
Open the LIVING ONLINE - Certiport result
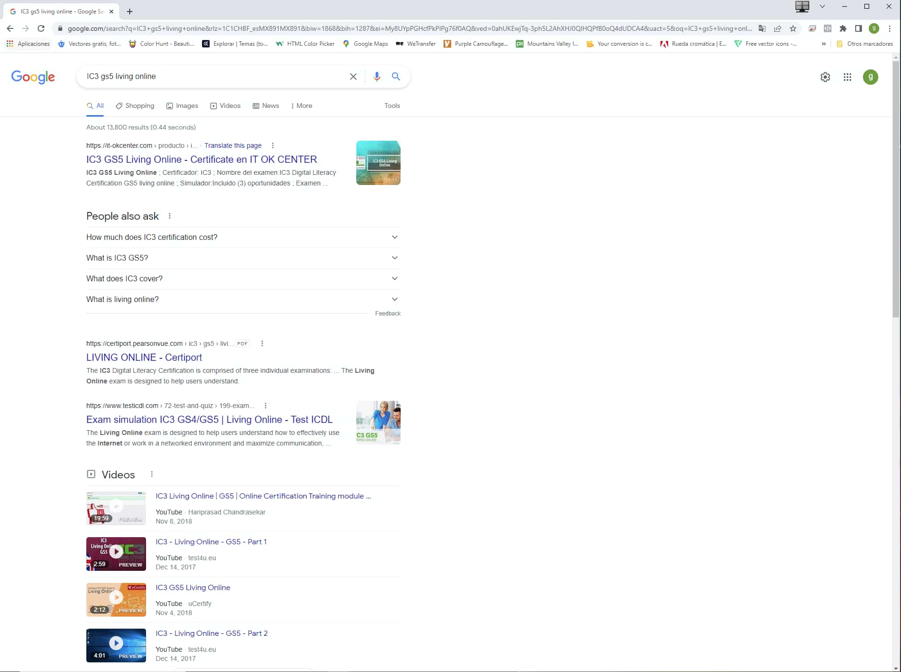pos(144,357)
